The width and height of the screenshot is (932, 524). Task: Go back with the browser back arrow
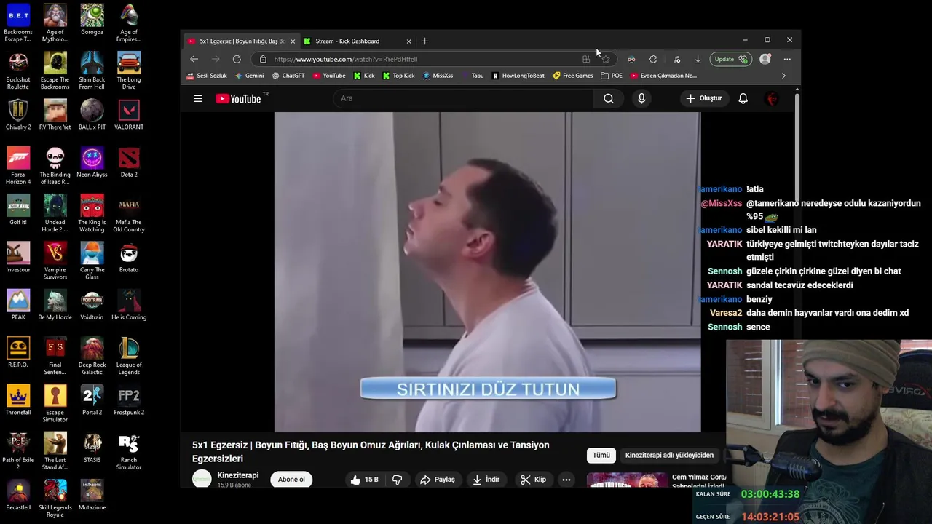click(x=194, y=59)
